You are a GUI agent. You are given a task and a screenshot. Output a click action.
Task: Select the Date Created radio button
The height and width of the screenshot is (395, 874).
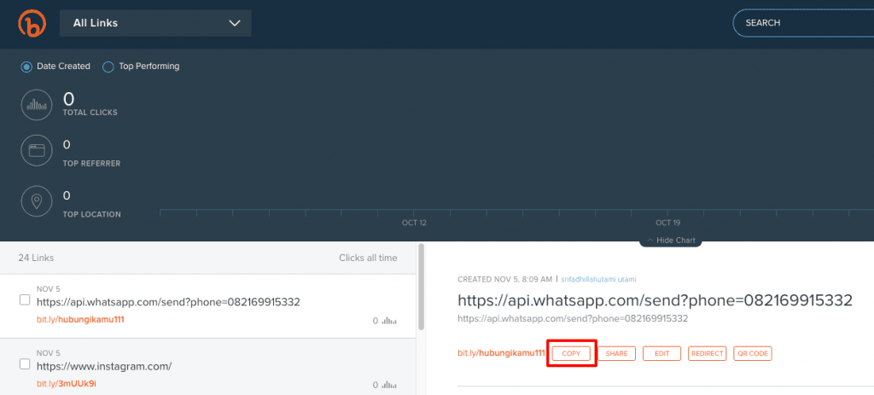[26, 67]
